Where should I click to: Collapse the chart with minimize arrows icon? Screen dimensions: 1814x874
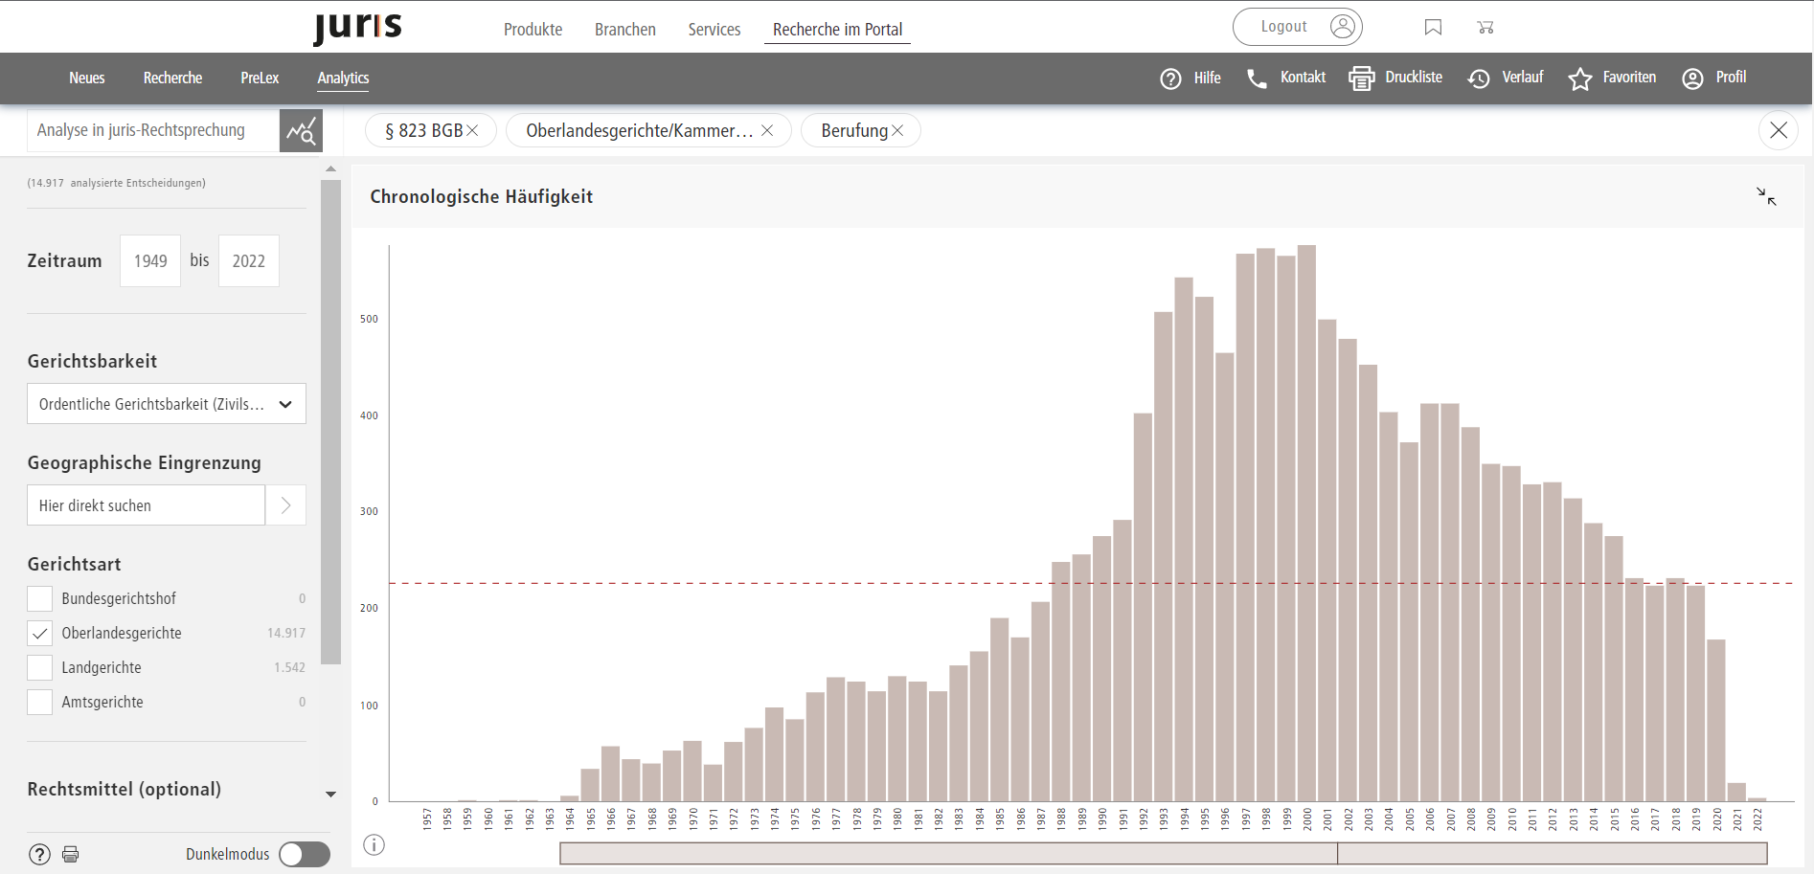coord(1766,196)
